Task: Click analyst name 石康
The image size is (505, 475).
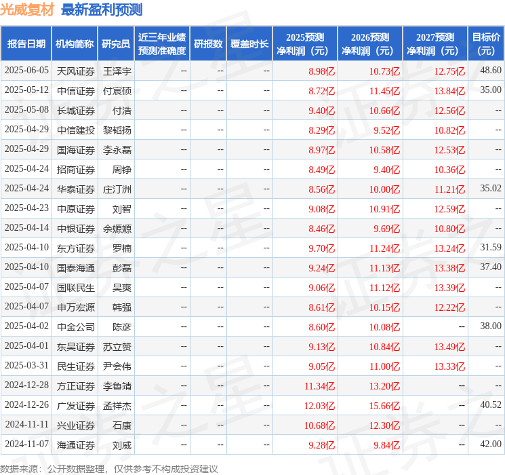Action: (122, 425)
